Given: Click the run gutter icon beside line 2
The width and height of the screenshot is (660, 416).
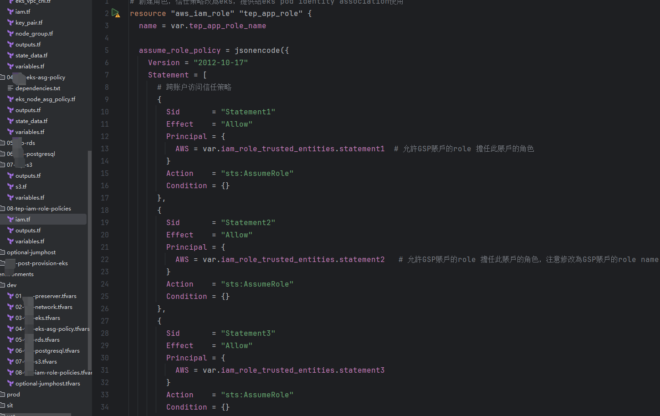Looking at the screenshot, I should [116, 13].
